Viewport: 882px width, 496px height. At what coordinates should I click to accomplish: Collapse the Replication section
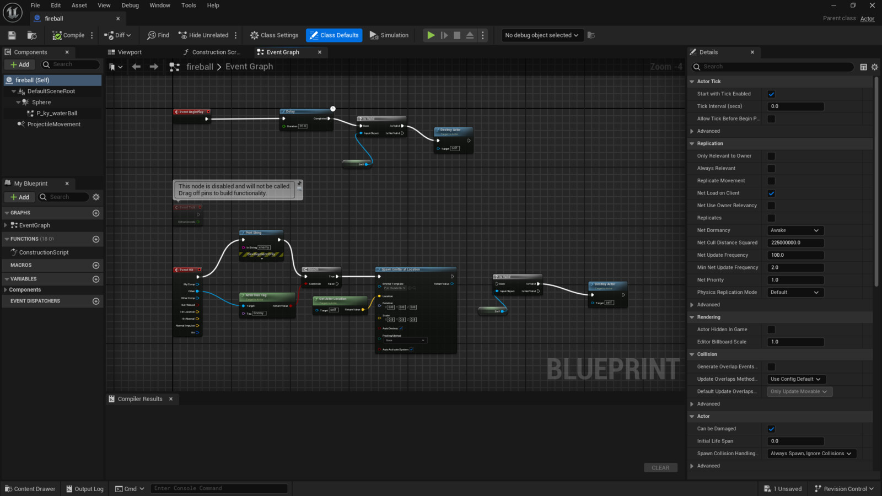pyautogui.click(x=692, y=144)
